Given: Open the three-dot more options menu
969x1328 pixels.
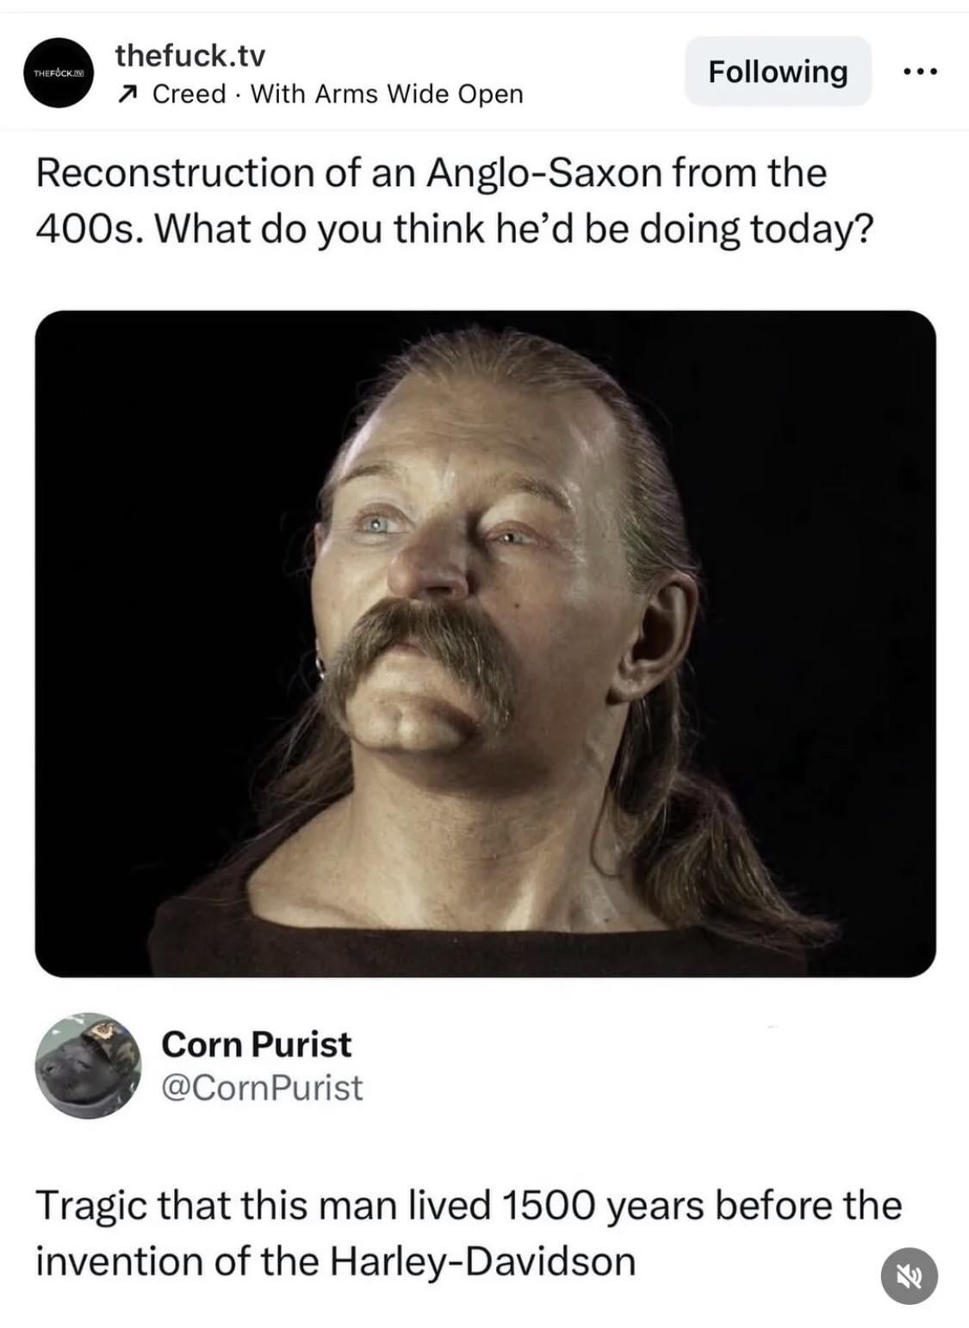Looking at the screenshot, I should (x=920, y=71).
